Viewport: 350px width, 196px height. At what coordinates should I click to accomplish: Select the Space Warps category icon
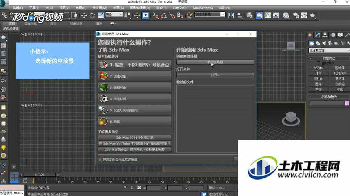tap(343, 43)
